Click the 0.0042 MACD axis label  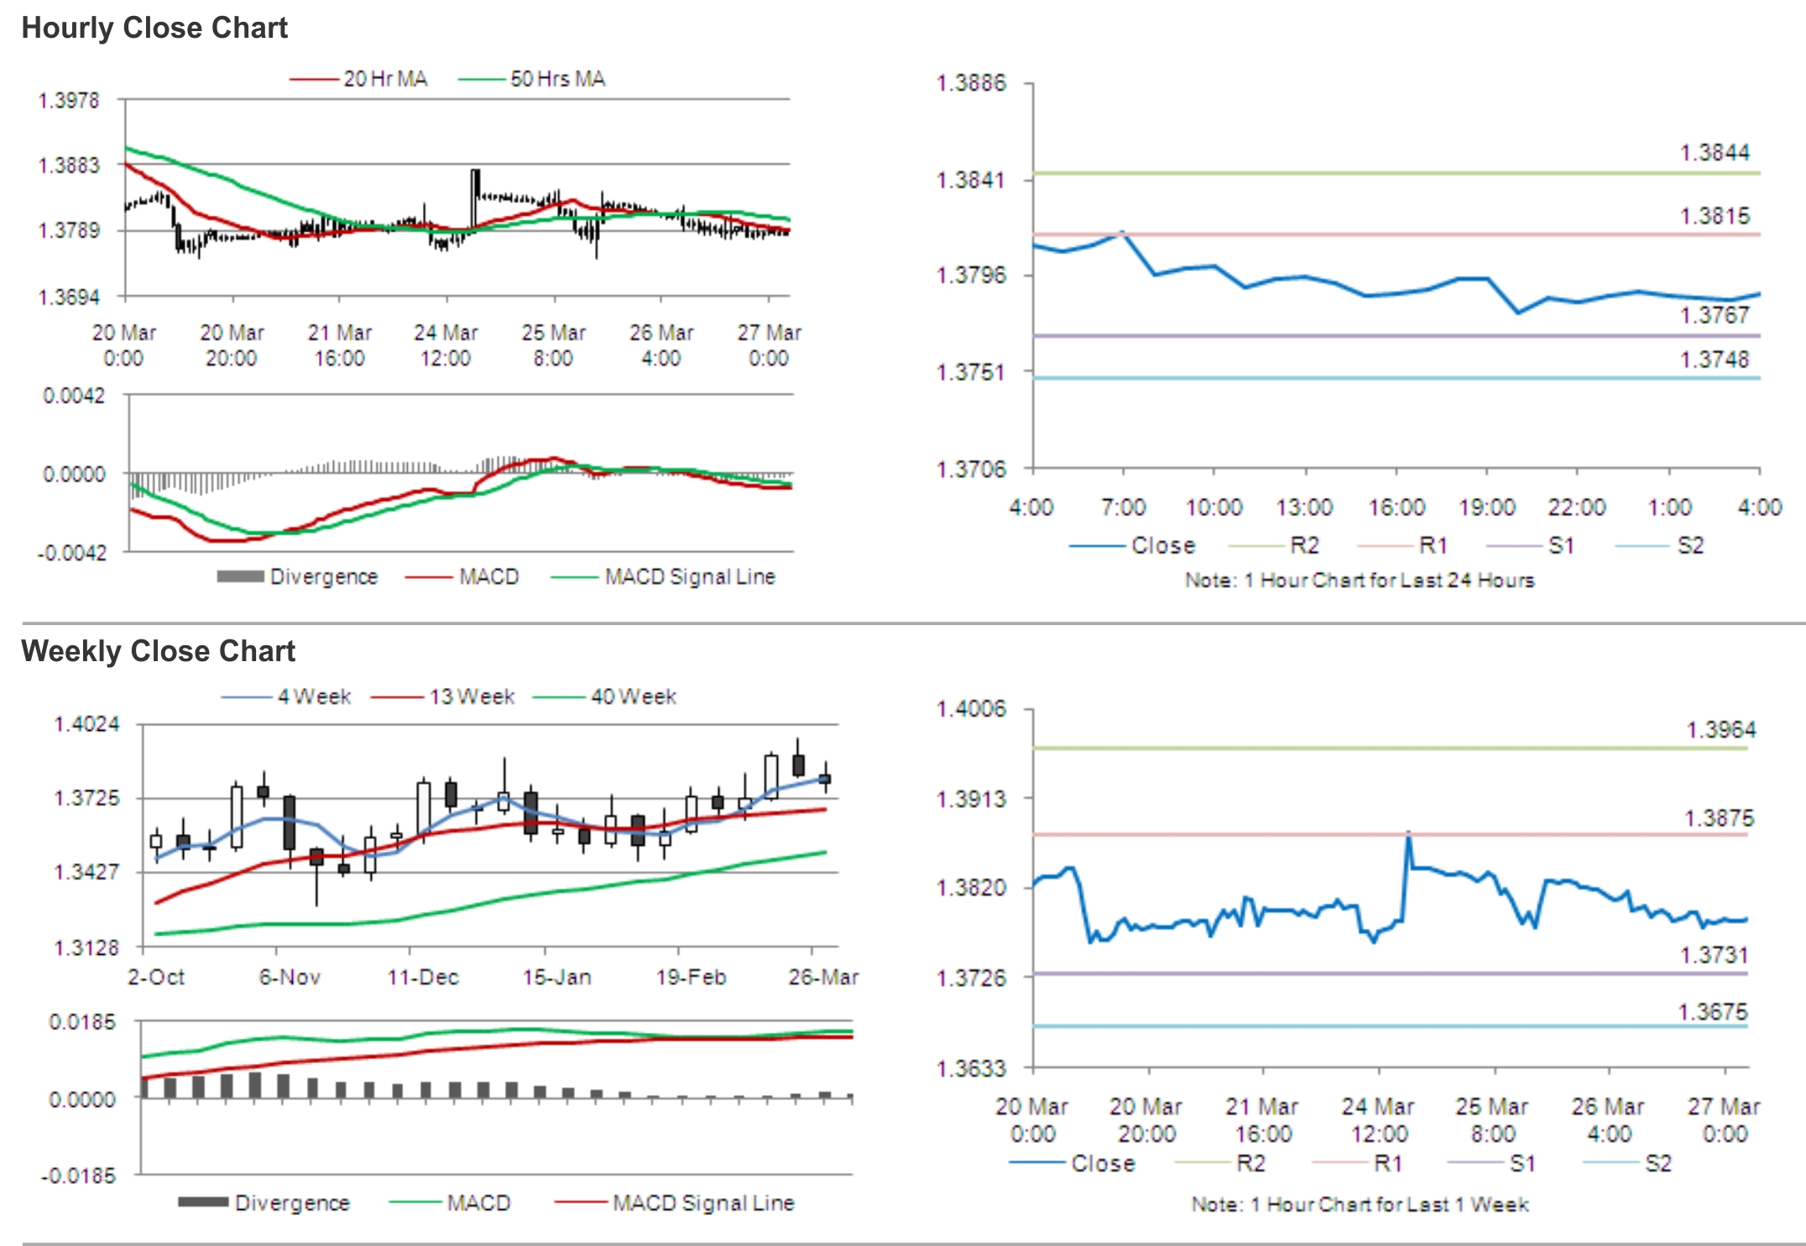coord(75,396)
